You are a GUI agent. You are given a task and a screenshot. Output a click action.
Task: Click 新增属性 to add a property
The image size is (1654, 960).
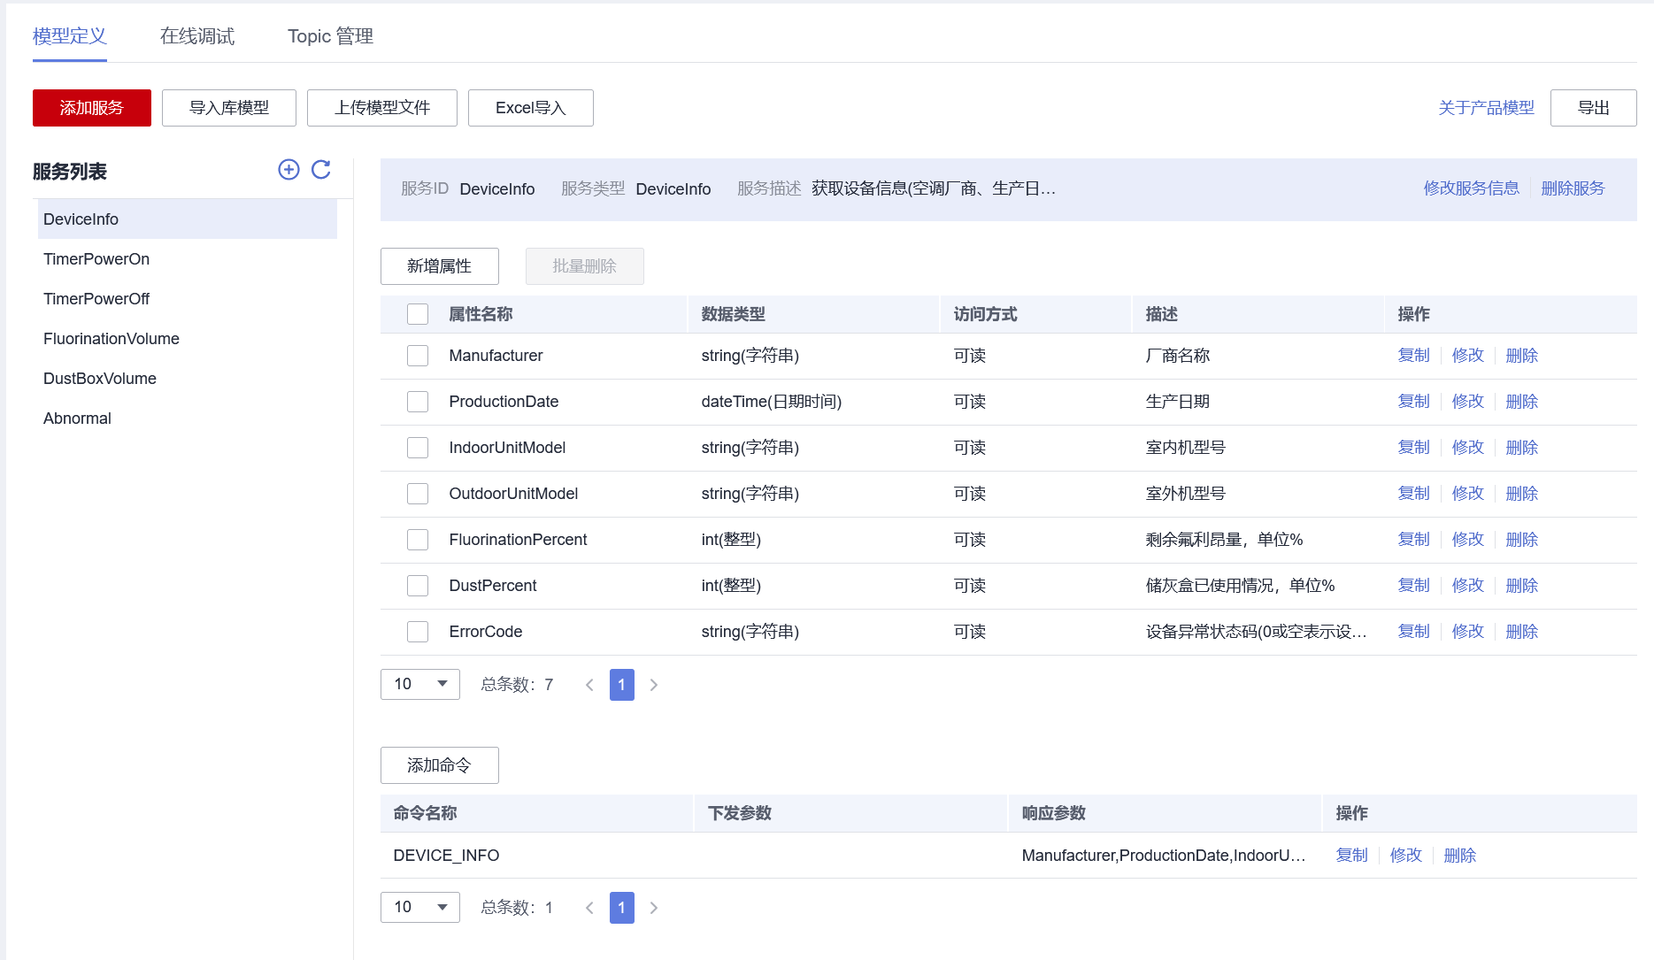tap(439, 265)
